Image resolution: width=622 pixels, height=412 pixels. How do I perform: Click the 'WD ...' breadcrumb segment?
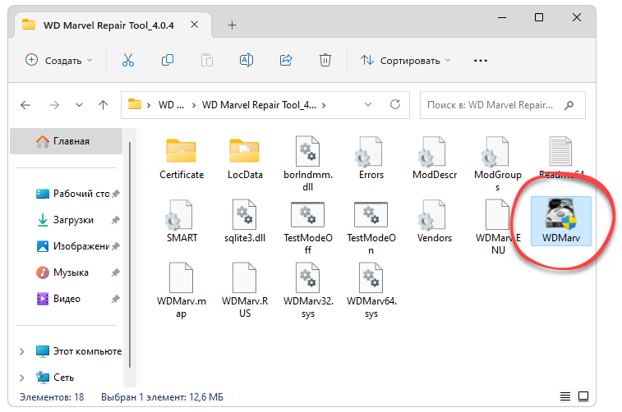(171, 105)
